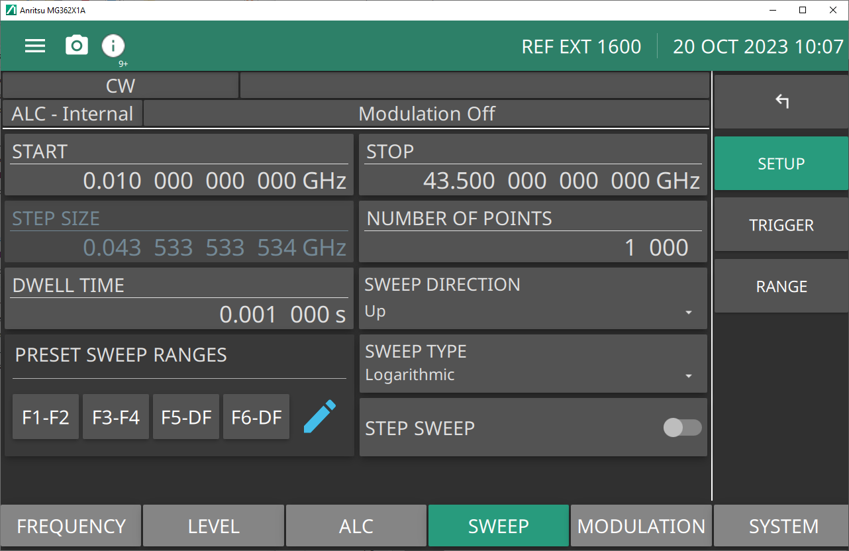
Task: Select the ALC bottom tab
Action: point(356,526)
